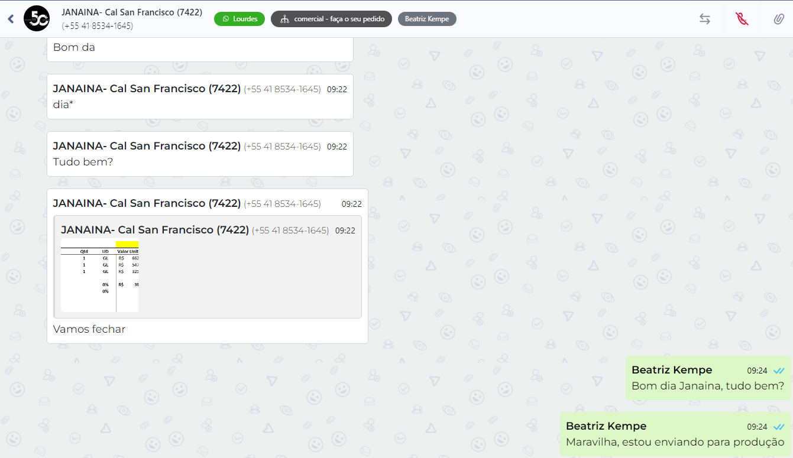793x458 pixels.
Task: Click read-receipt ticks on the 'Maravilha' message
Action: 779,427
